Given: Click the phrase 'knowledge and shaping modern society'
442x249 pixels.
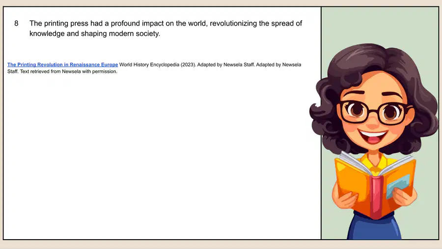Looking at the screenshot, I should tap(94, 33).
